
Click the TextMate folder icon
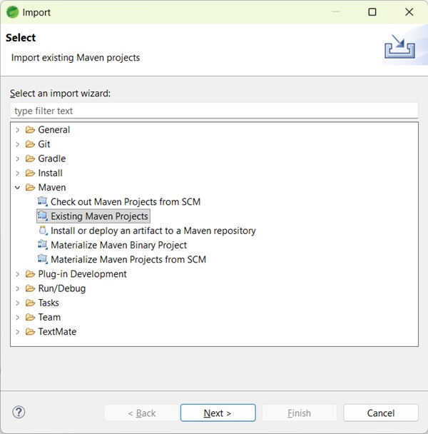tap(30, 331)
